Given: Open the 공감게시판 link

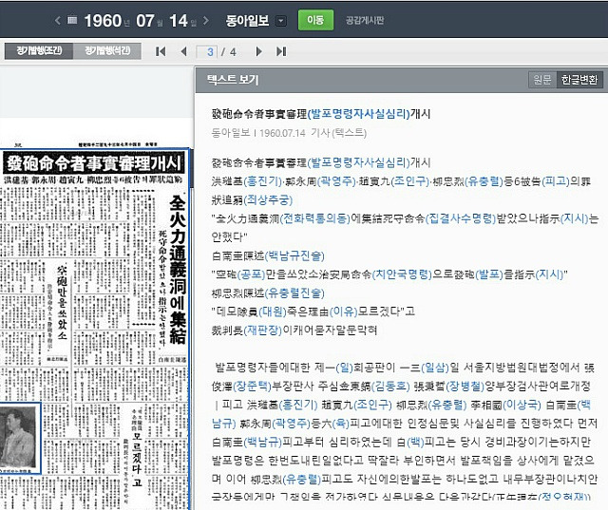Looking at the screenshot, I should point(365,20).
